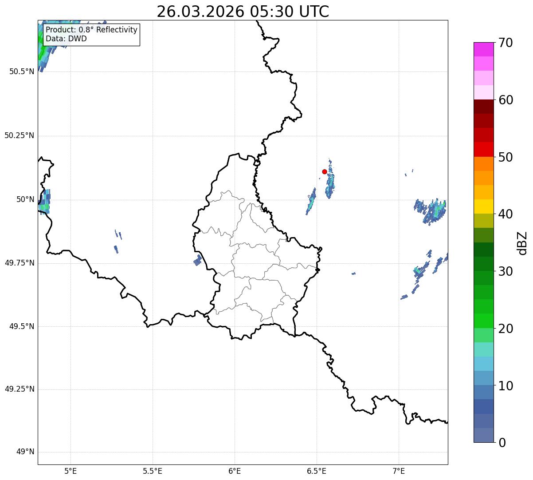Click the magenta top colorbar swatch
The height and width of the screenshot is (480, 533).
pos(483,49)
